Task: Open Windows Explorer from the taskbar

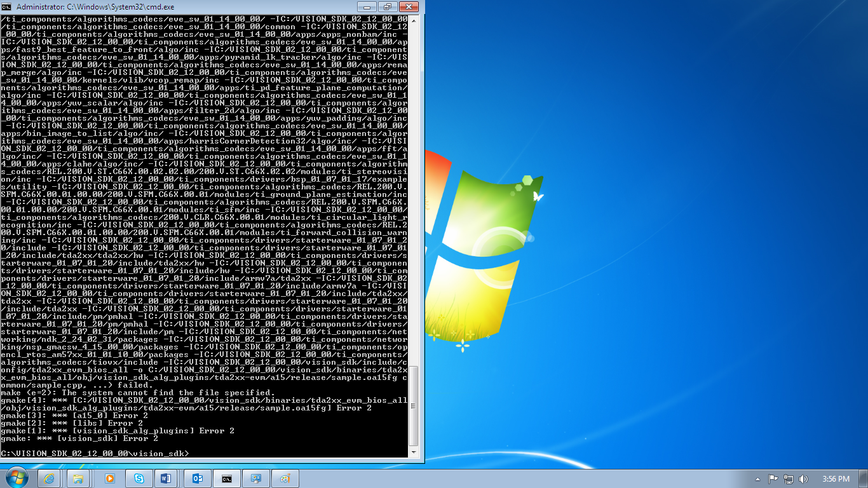Action: 79,478
